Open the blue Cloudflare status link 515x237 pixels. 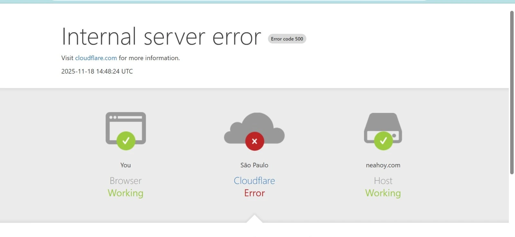254,181
